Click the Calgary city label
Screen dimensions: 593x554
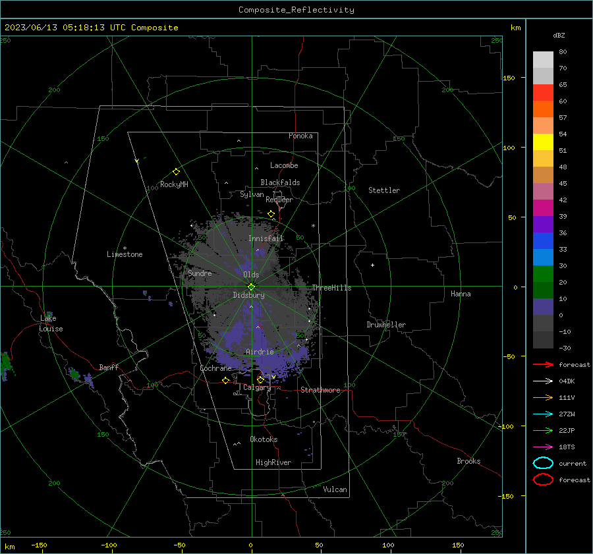(x=257, y=387)
